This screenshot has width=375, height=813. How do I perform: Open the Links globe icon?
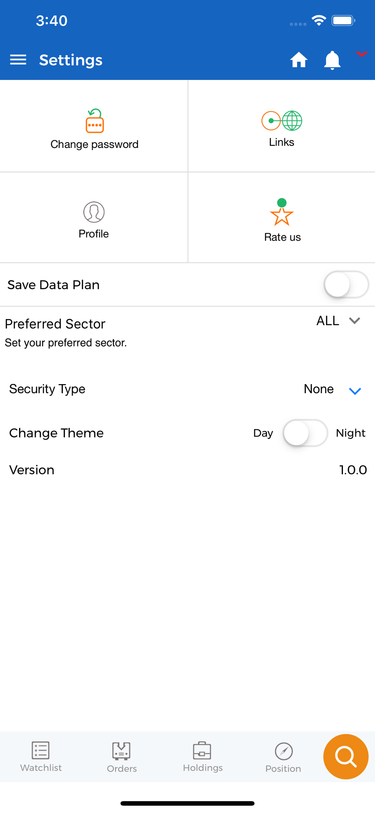(x=282, y=121)
